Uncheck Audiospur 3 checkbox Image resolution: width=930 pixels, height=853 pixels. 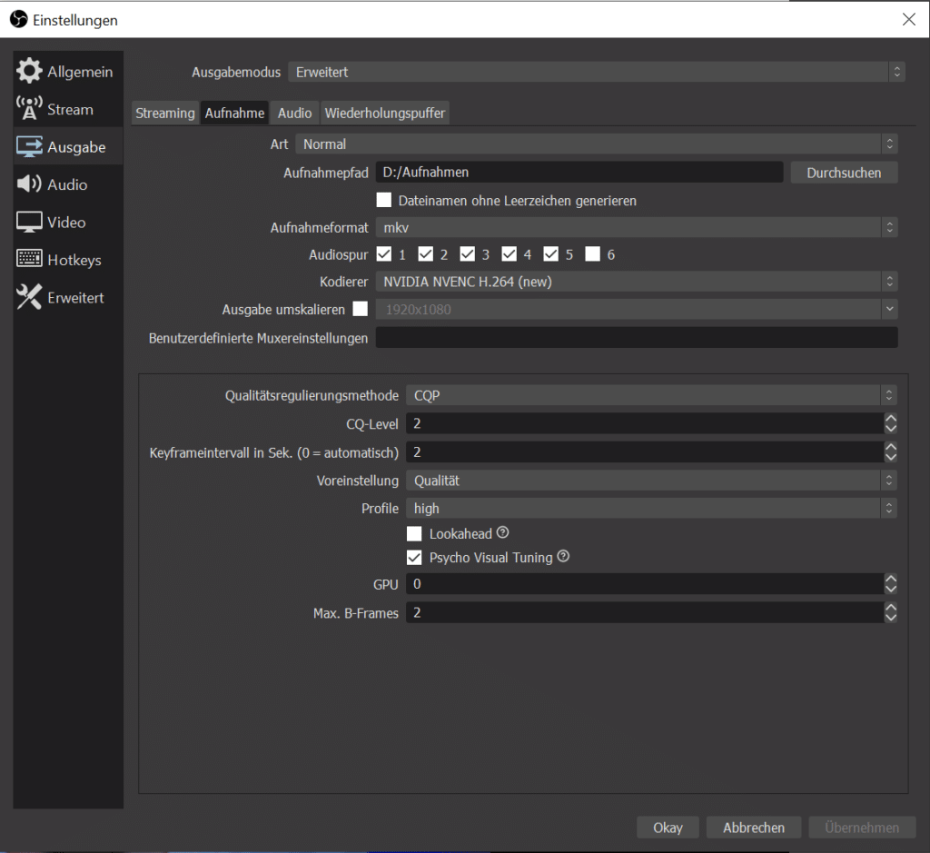468,253
